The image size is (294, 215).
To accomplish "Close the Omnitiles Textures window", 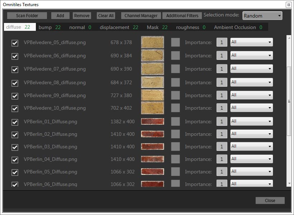I will coord(270,201).
